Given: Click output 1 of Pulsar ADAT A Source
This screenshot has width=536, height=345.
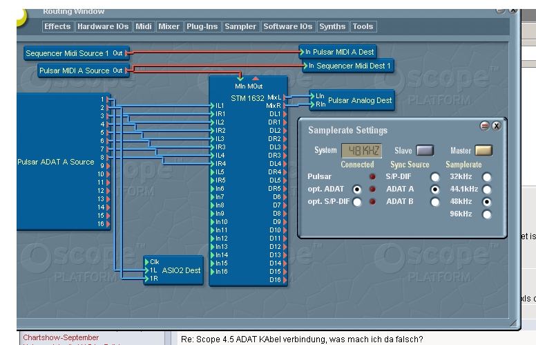Looking at the screenshot, I should click(108, 100).
